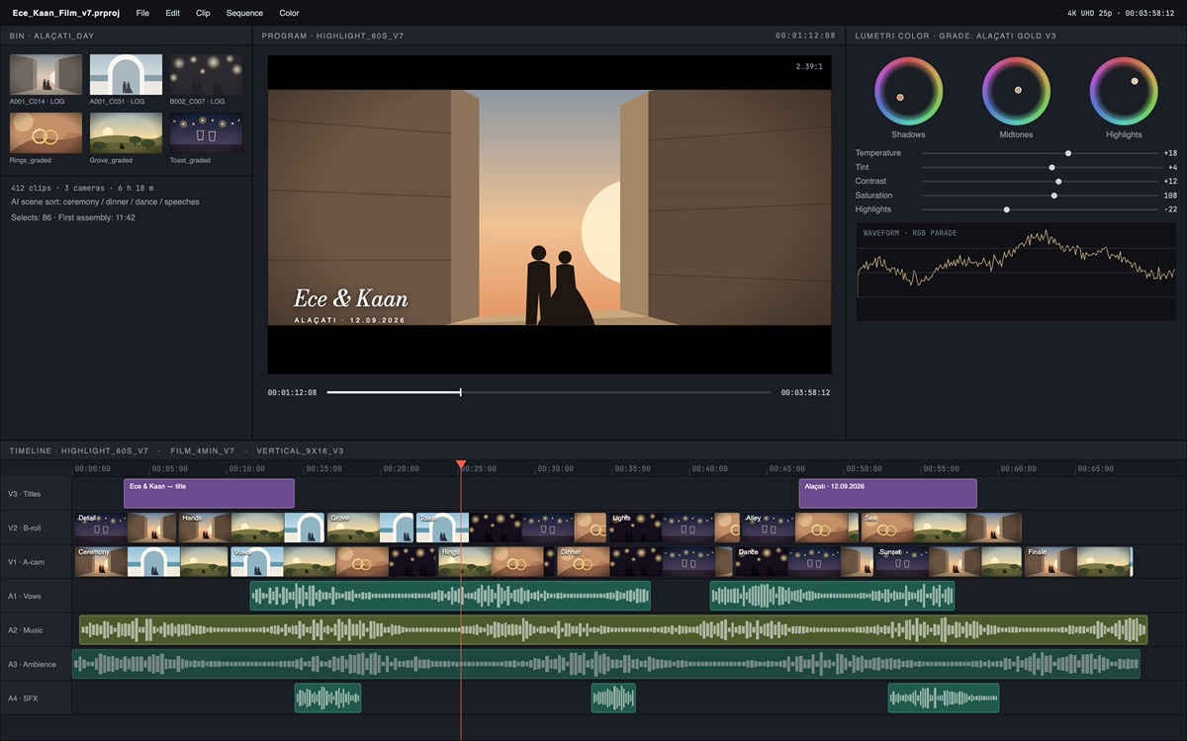
Task: Select the Ece & Kaan title clip
Action: pyautogui.click(x=209, y=493)
